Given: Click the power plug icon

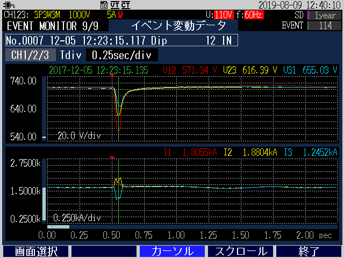Looking at the screenshot, I should pos(9,5).
